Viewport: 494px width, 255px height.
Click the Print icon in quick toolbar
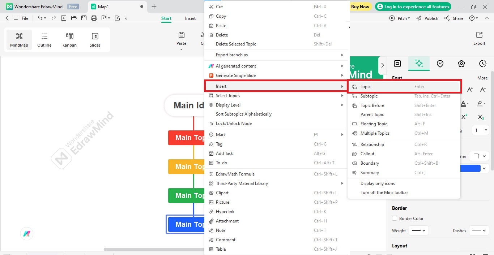point(94,18)
